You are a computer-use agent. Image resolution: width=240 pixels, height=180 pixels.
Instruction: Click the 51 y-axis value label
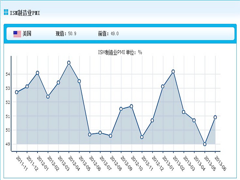pos(8,116)
